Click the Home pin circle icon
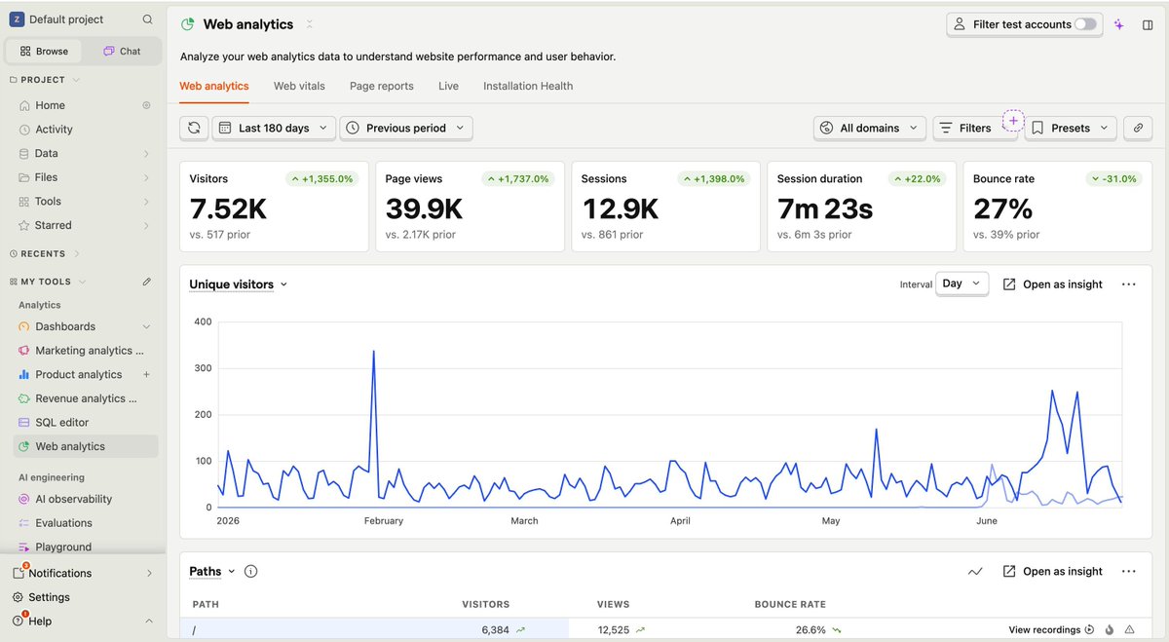The height and width of the screenshot is (642, 1169). (147, 105)
